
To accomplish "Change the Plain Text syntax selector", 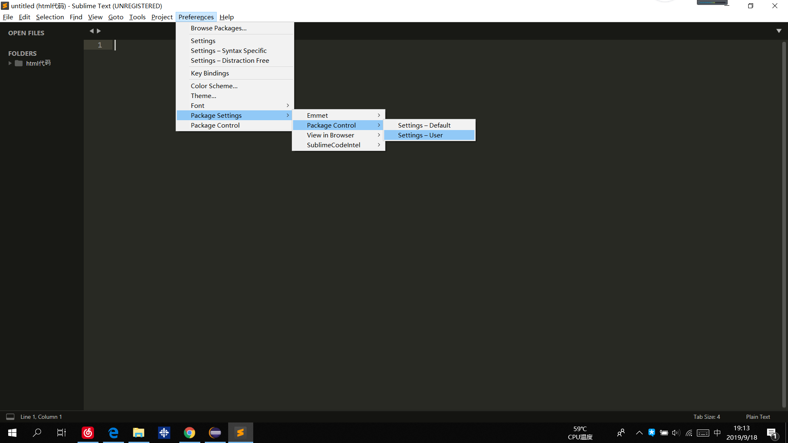I will click(x=758, y=417).
